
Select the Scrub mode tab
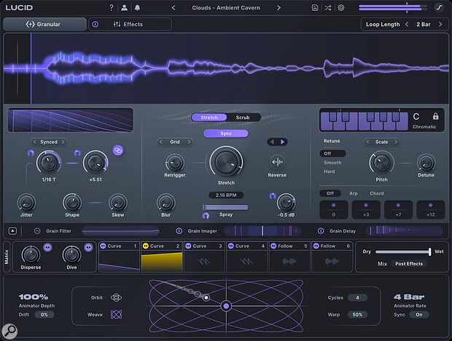click(243, 117)
